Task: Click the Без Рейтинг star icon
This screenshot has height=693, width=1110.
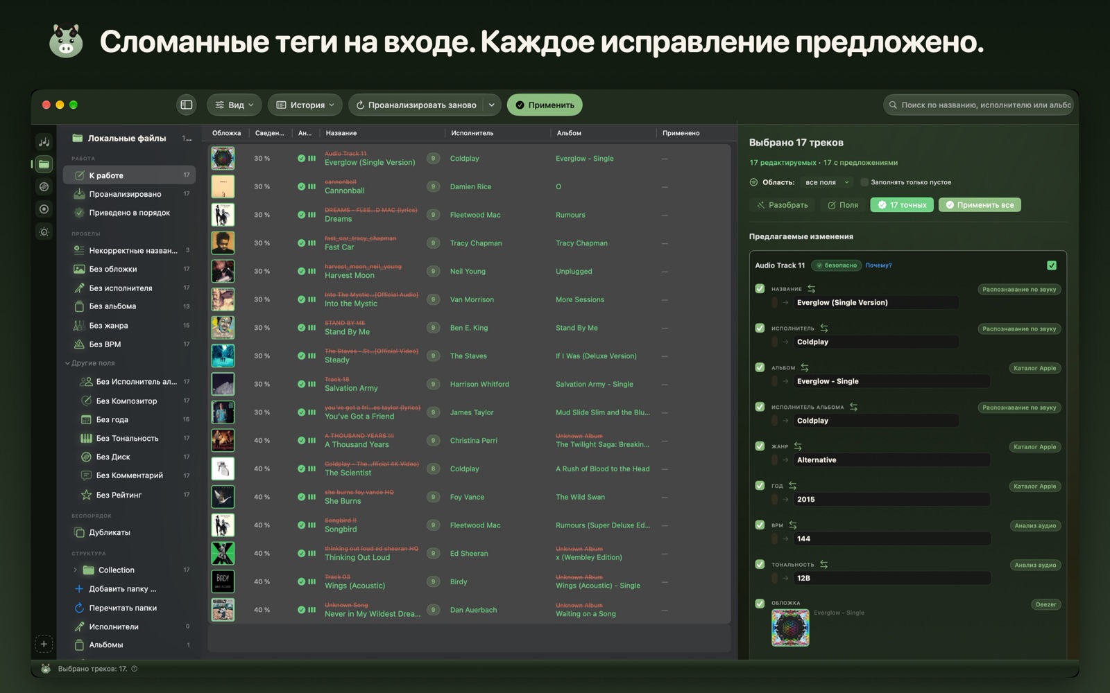Action: pos(86,495)
